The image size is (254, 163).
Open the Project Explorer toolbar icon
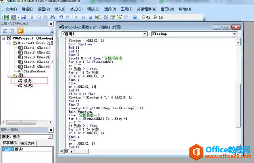[x=106, y=17]
